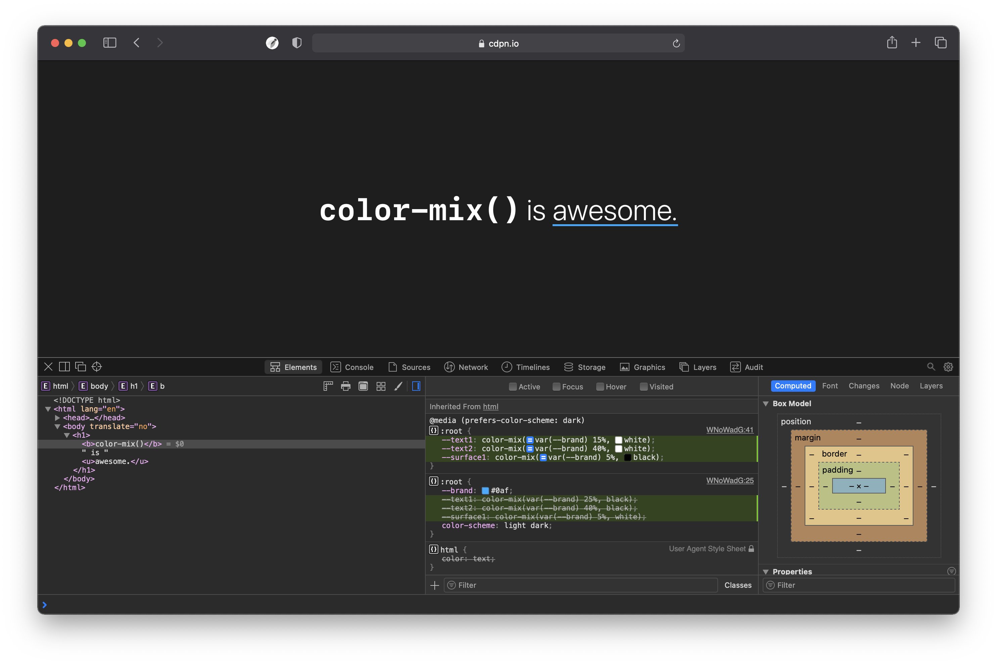The width and height of the screenshot is (997, 664).
Task: Switch to the Audit tab
Action: [x=747, y=367]
